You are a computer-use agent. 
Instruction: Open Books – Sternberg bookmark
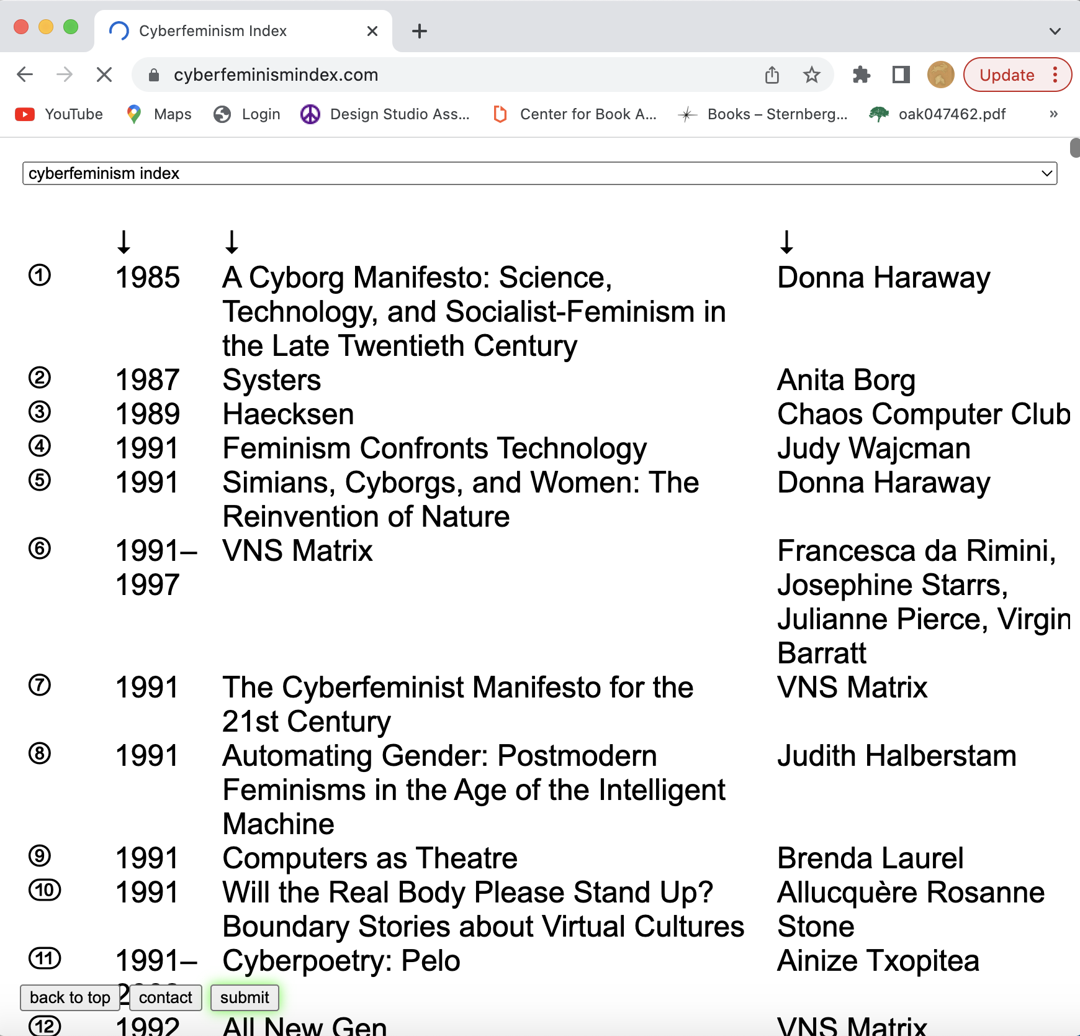(x=763, y=114)
